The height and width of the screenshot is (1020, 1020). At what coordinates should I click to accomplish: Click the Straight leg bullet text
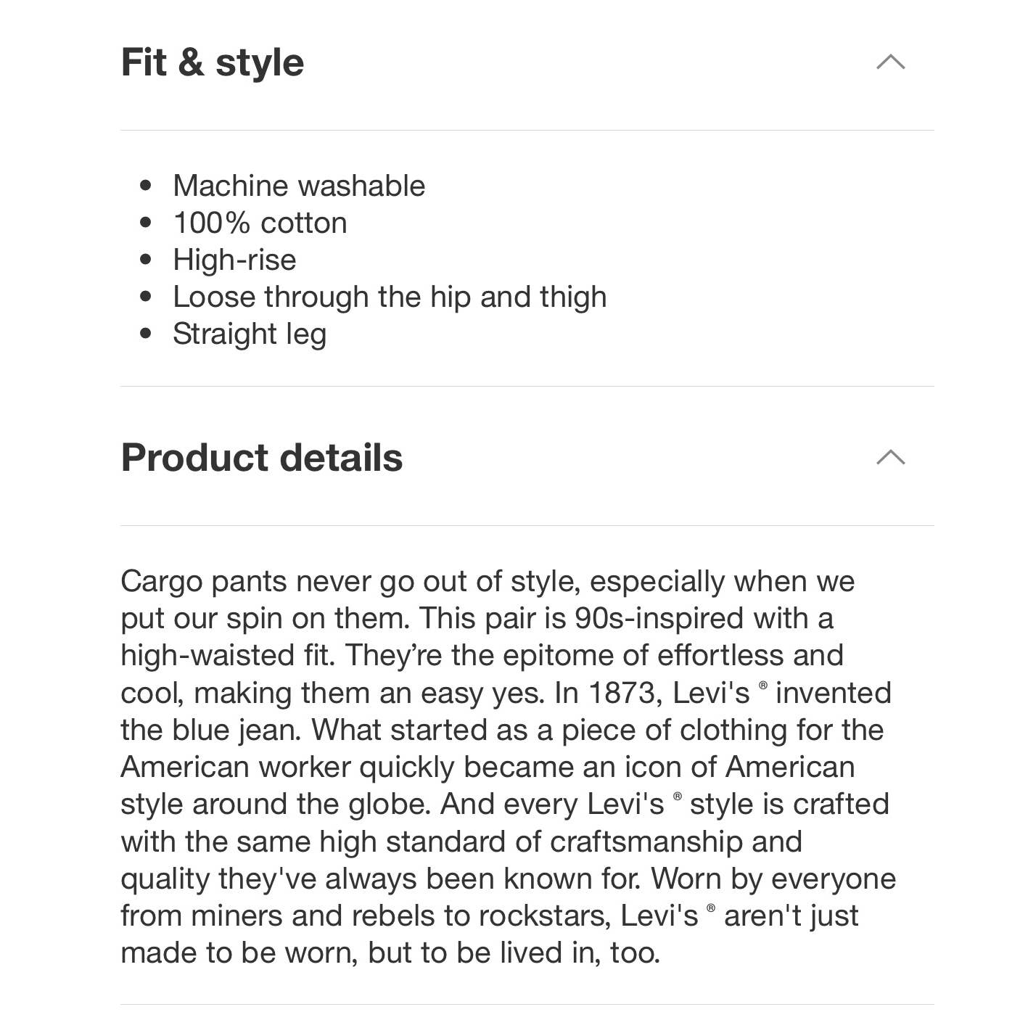250,334
